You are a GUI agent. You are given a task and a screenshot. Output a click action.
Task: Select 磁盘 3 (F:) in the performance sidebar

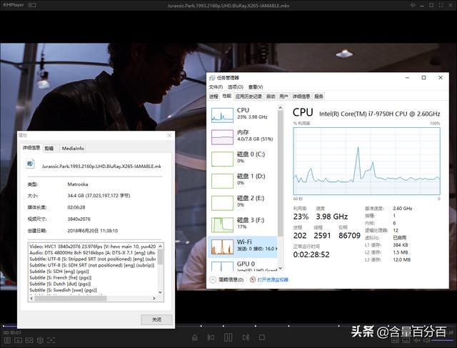[243, 224]
